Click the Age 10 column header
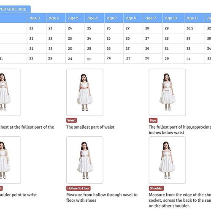 coord(173,18)
